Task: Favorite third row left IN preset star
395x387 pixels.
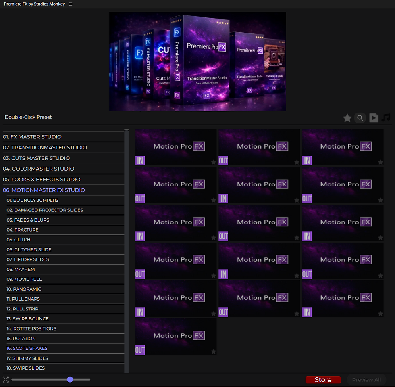Action: coord(213,238)
